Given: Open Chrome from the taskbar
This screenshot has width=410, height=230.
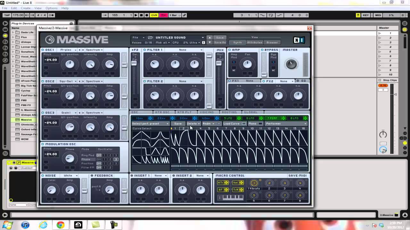Looking at the screenshot, I should pyautogui.click(x=60, y=225).
